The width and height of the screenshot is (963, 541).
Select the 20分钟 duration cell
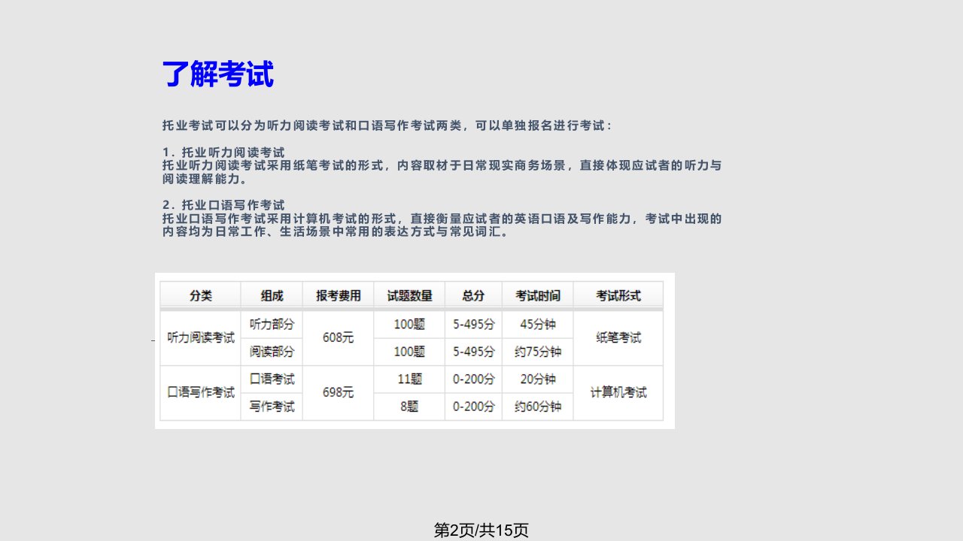[537, 379]
